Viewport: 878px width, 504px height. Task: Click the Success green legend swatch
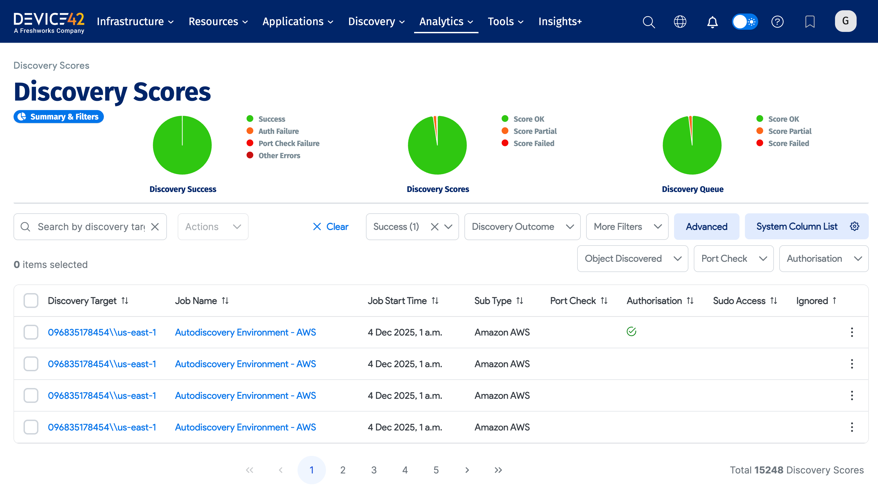[x=250, y=119]
